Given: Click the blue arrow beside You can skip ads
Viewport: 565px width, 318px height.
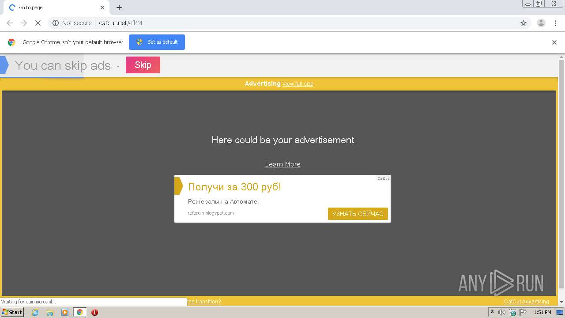Looking at the screenshot, I should 4,65.
